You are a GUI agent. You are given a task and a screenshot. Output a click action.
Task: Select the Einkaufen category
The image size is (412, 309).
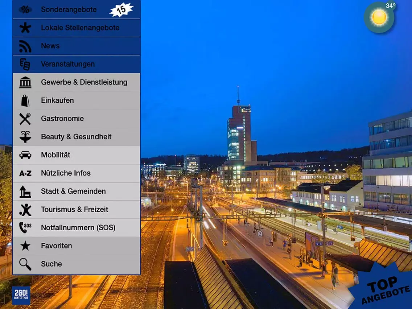click(x=77, y=100)
